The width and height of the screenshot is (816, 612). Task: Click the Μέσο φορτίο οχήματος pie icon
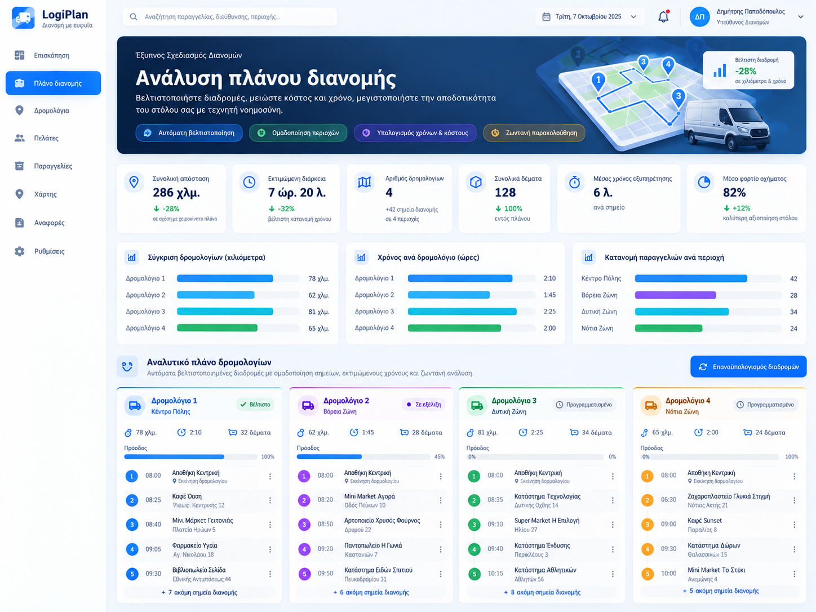[704, 182]
